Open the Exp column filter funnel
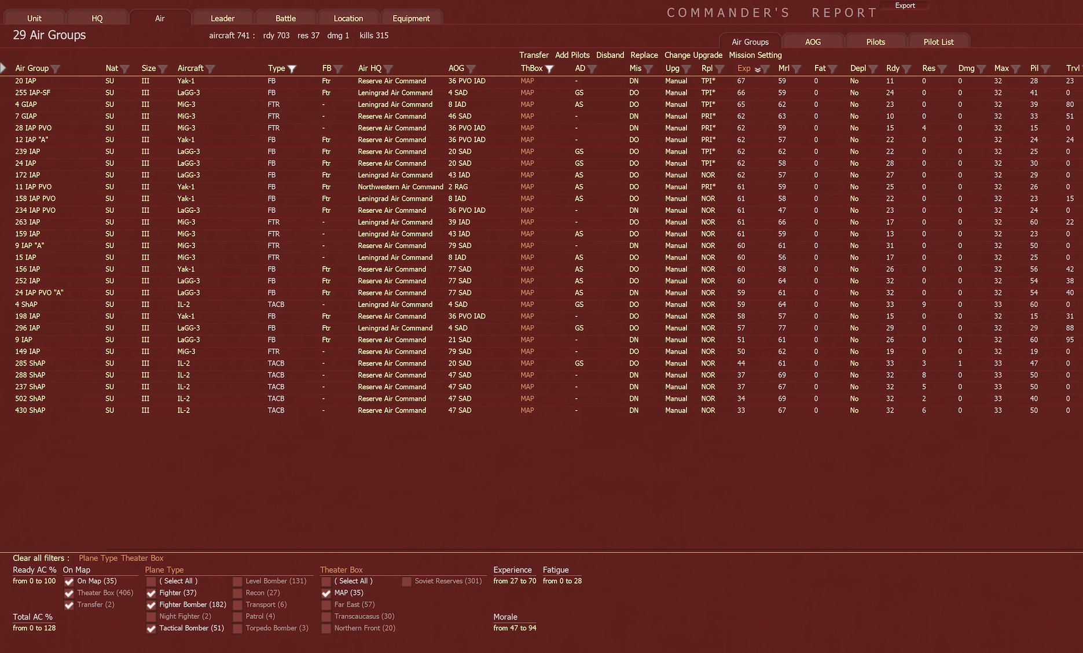The width and height of the screenshot is (1083, 653). coord(766,69)
